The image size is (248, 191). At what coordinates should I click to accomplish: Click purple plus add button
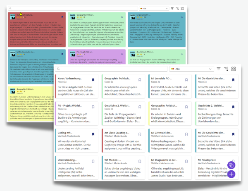pyautogui.click(x=231, y=174)
